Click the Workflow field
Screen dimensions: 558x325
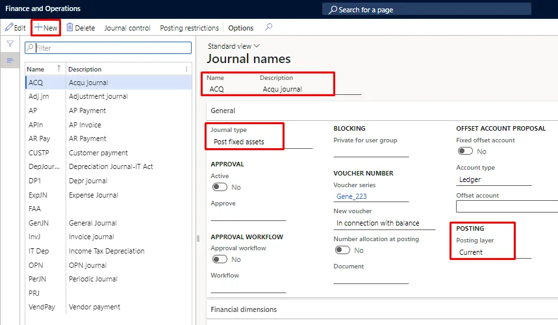point(248,287)
